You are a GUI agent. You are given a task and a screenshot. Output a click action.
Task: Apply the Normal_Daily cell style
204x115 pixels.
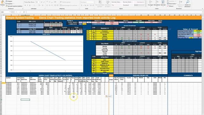[x=116, y=2]
